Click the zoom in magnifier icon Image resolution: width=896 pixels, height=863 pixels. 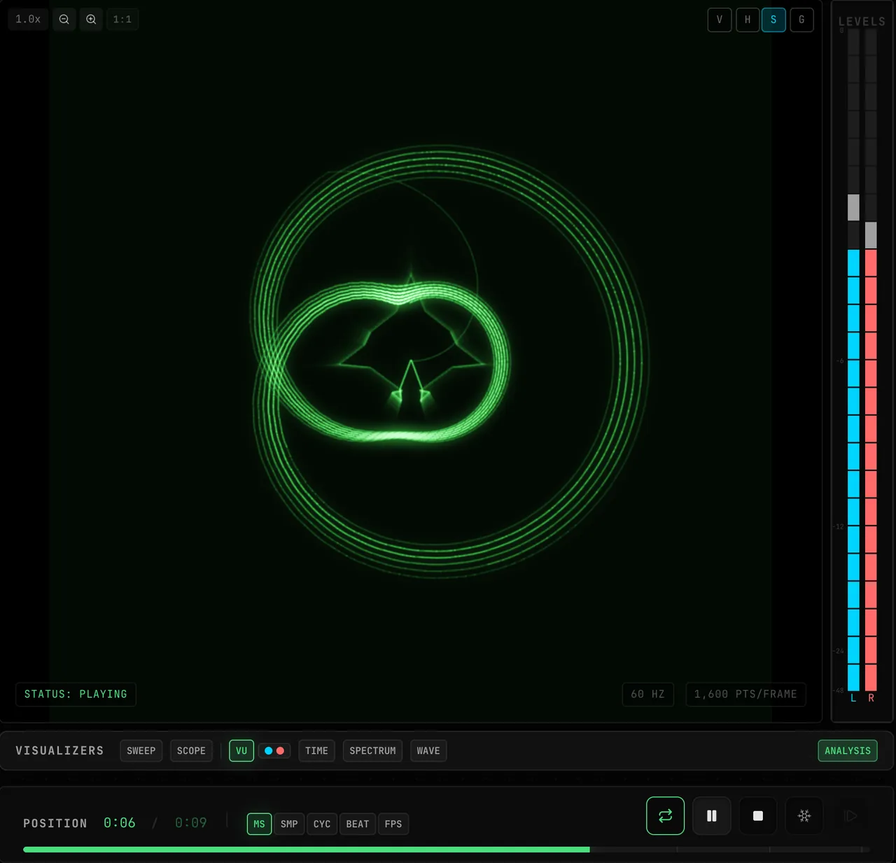(x=91, y=20)
